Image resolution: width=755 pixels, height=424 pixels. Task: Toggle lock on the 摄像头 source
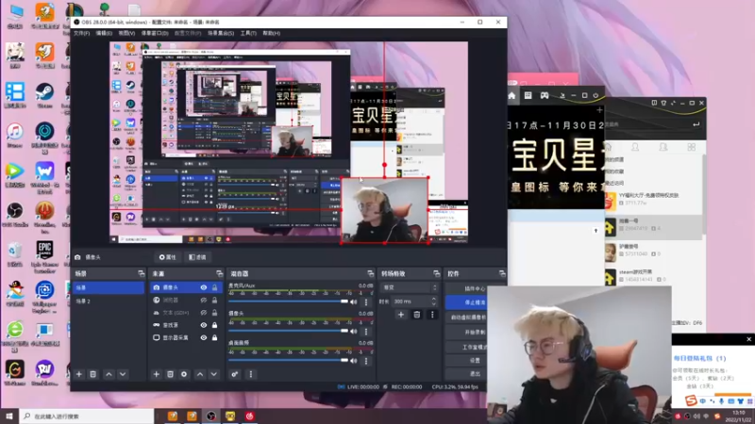click(x=215, y=287)
